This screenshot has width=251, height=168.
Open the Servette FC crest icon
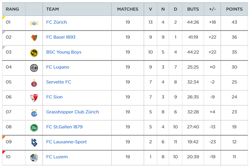[x=34, y=83]
